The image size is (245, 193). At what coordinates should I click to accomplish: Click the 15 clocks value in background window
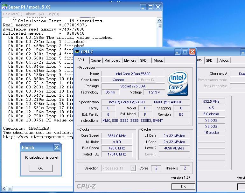tap(211, 133)
